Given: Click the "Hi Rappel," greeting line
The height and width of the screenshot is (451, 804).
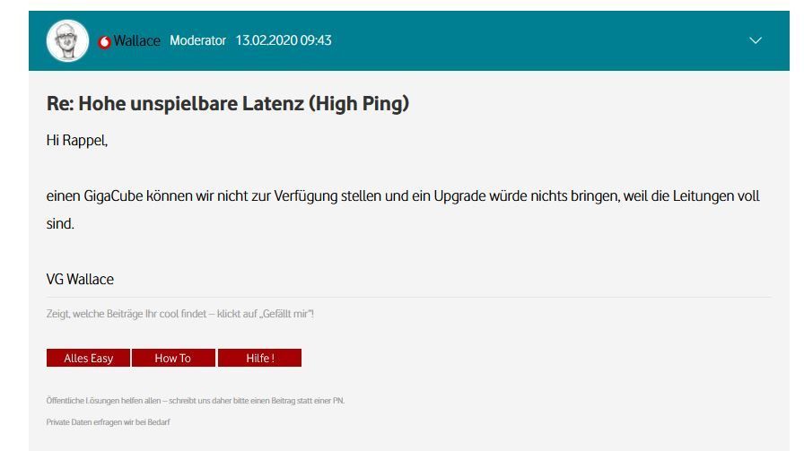Looking at the screenshot, I should pos(77,140).
